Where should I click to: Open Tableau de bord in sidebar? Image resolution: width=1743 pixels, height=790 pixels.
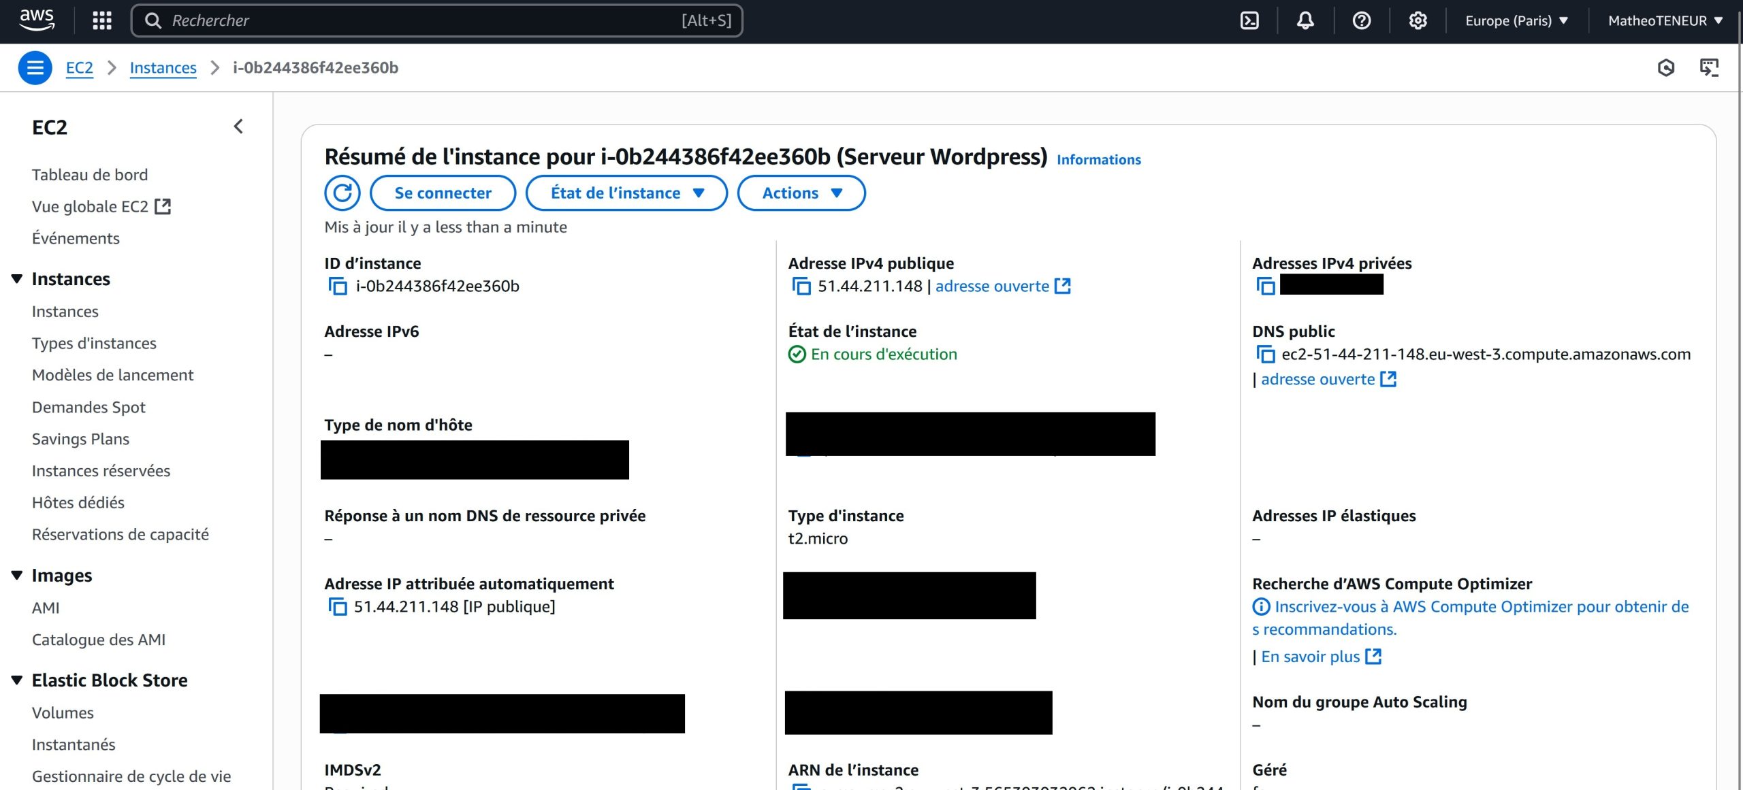(90, 174)
